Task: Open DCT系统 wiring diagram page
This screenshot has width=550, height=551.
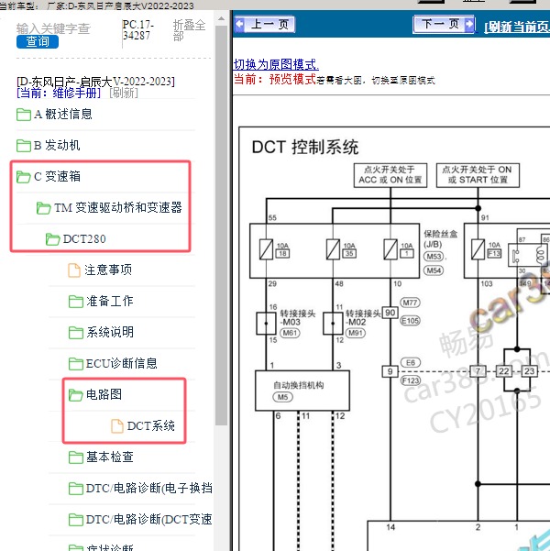Action: (x=151, y=426)
